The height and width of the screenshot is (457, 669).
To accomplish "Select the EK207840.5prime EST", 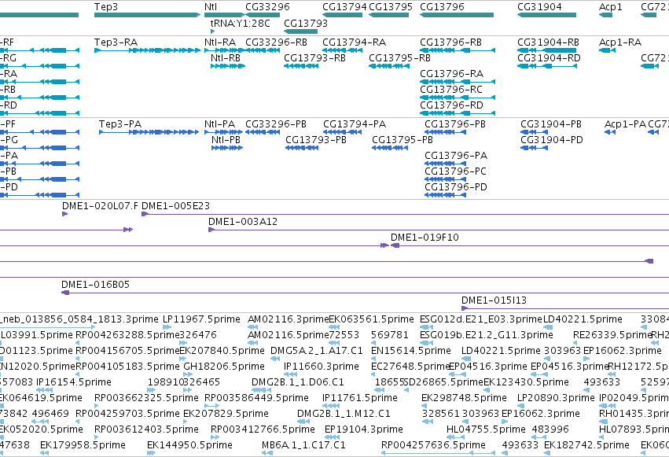I will (x=183, y=359).
